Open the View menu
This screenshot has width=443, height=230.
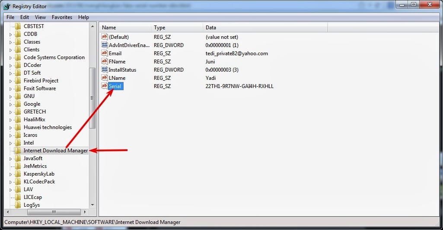[x=40, y=17]
